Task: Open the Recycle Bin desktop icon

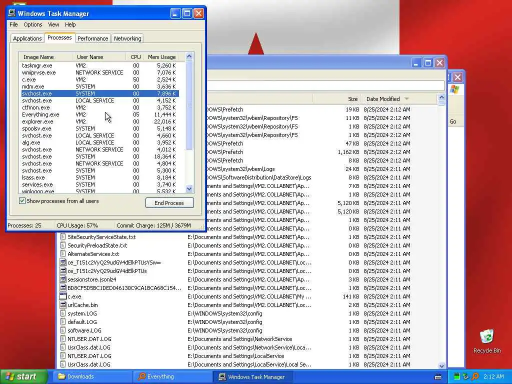Action: (487, 341)
